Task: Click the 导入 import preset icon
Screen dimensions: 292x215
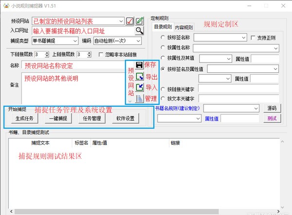Action: [x=139, y=88]
